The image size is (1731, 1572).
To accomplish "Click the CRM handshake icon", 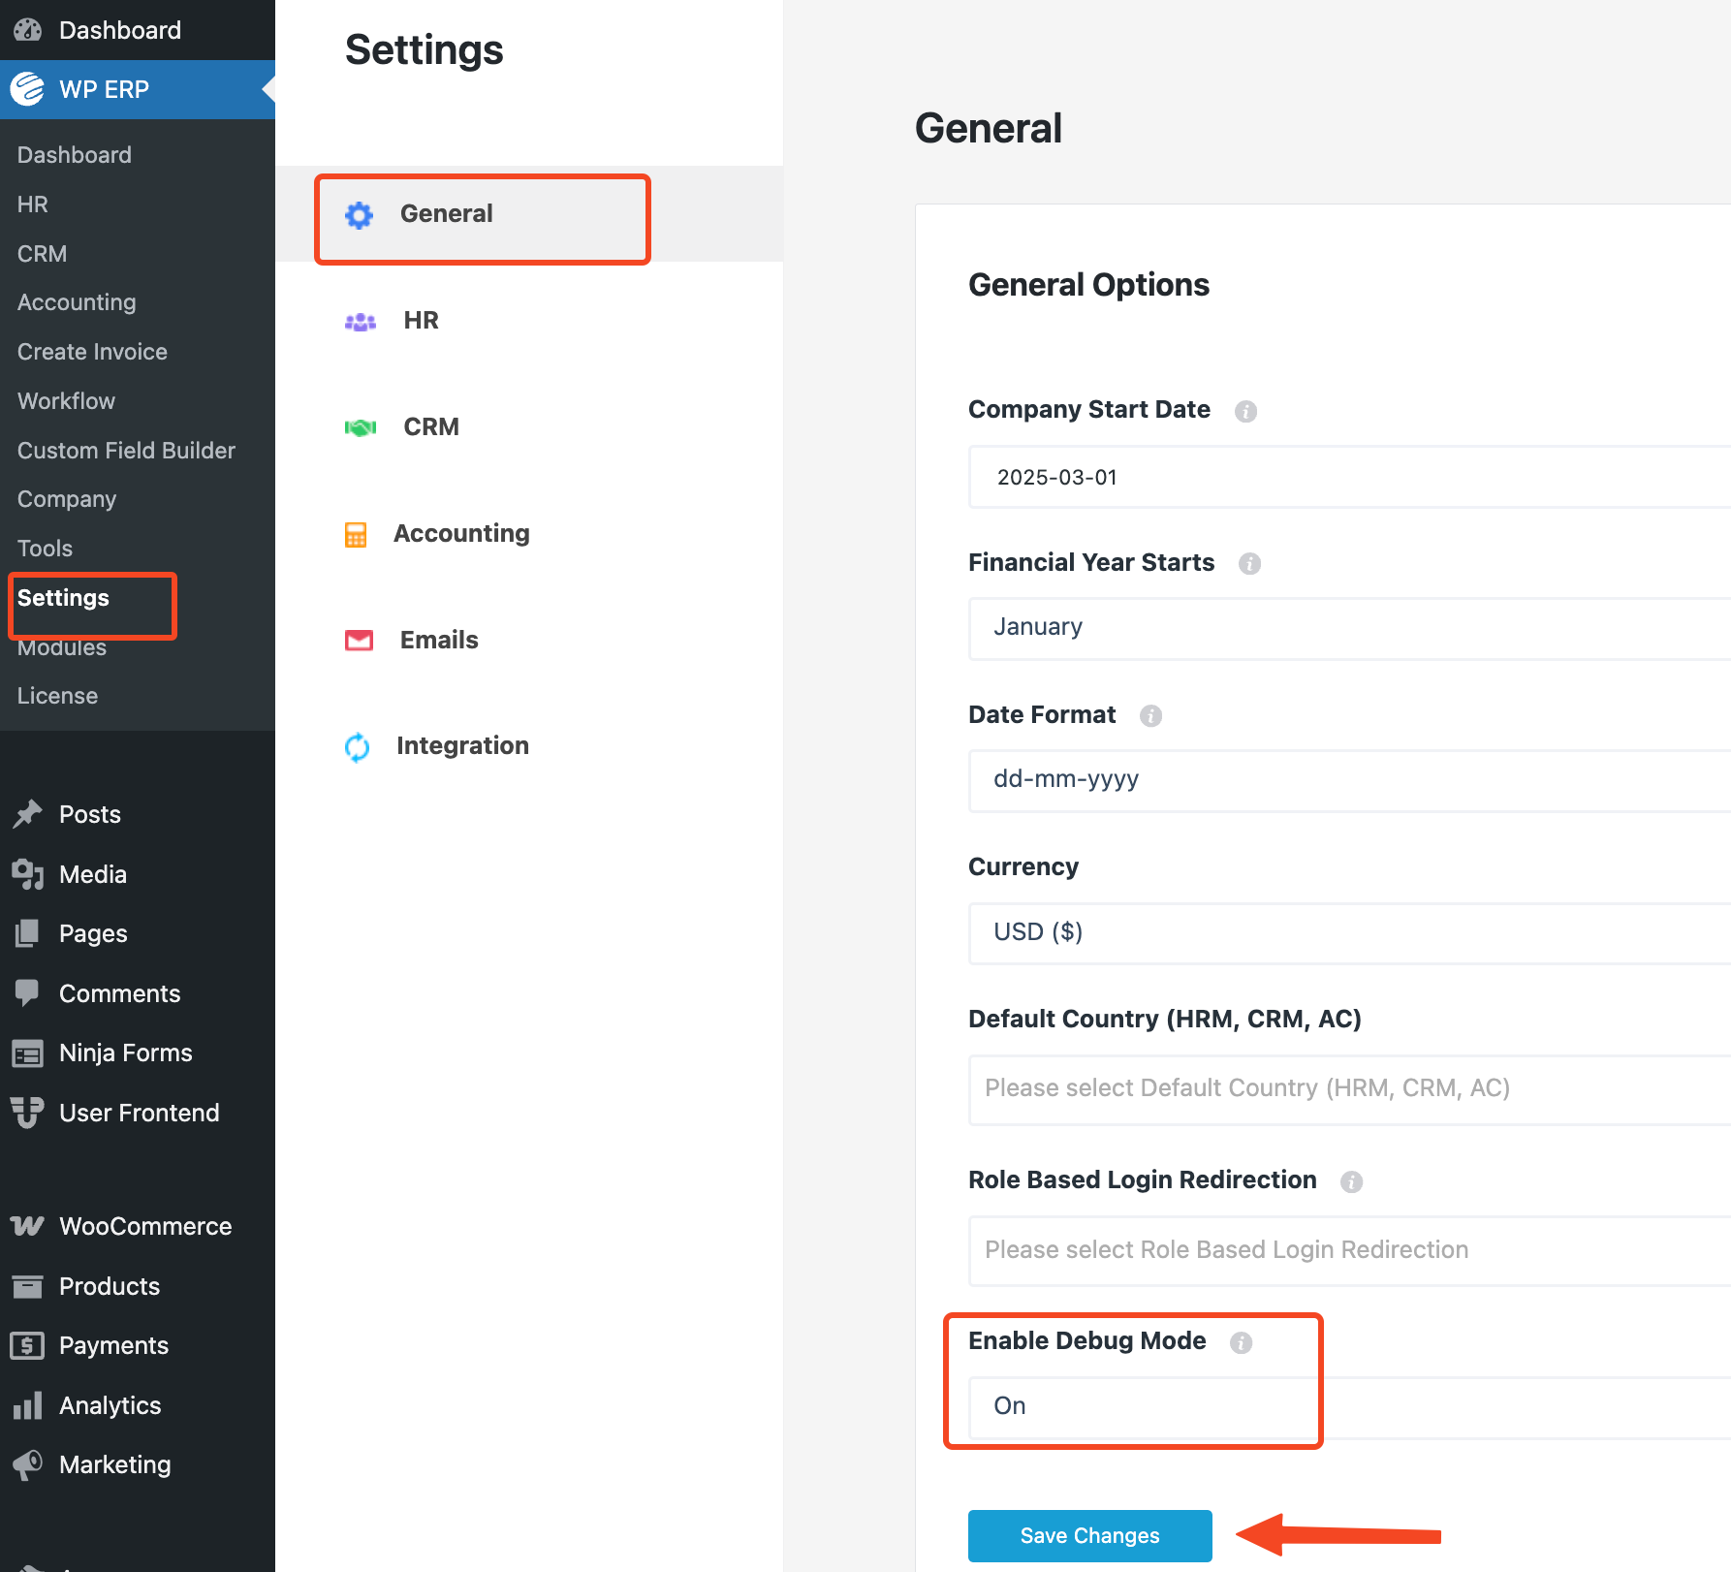I will 360,427.
